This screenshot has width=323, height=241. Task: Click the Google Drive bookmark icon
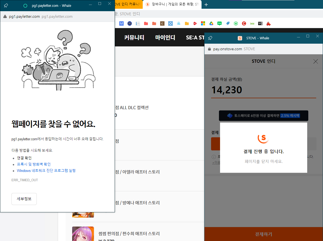tap(211, 23)
